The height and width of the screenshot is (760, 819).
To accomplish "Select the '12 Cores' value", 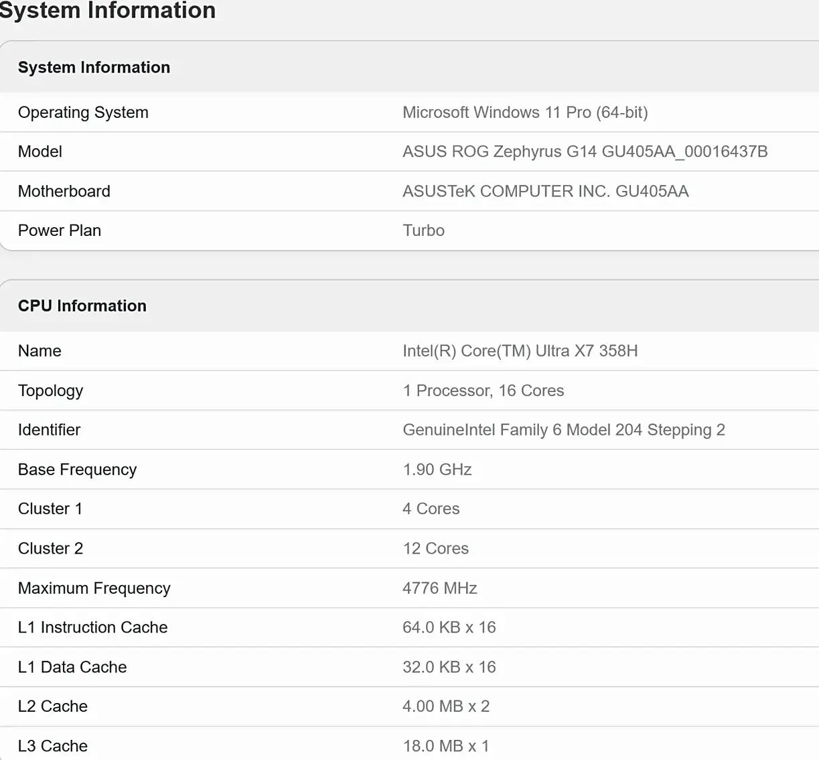I will (x=435, y=549).
